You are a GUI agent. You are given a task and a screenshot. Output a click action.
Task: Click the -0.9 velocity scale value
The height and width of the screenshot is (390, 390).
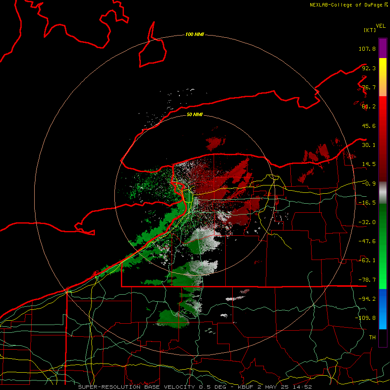pos(369,184)
